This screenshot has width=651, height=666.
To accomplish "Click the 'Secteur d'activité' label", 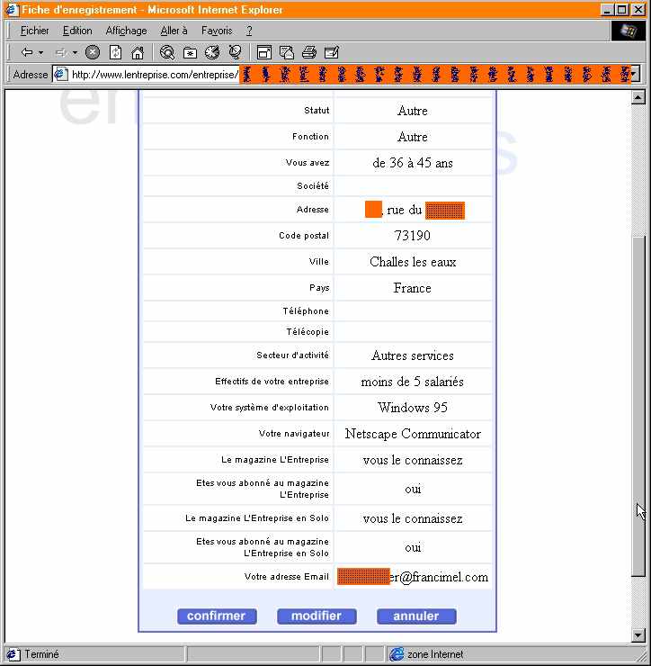I will 292,355.
